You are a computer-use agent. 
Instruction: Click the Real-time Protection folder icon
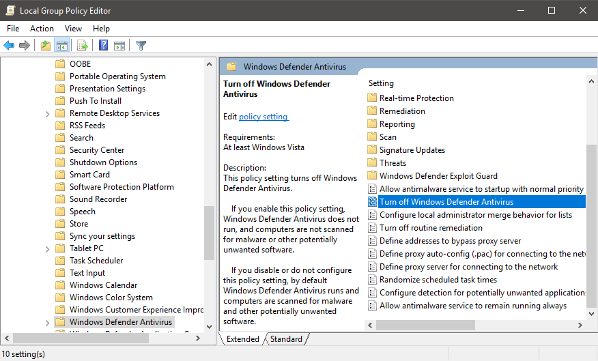[x=372, y=98]
